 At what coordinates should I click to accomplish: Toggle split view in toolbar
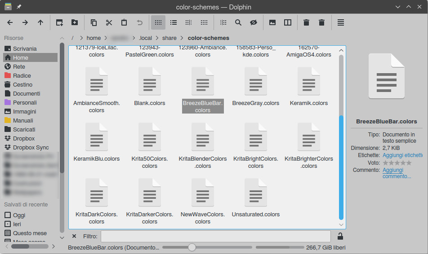point(288,22)
